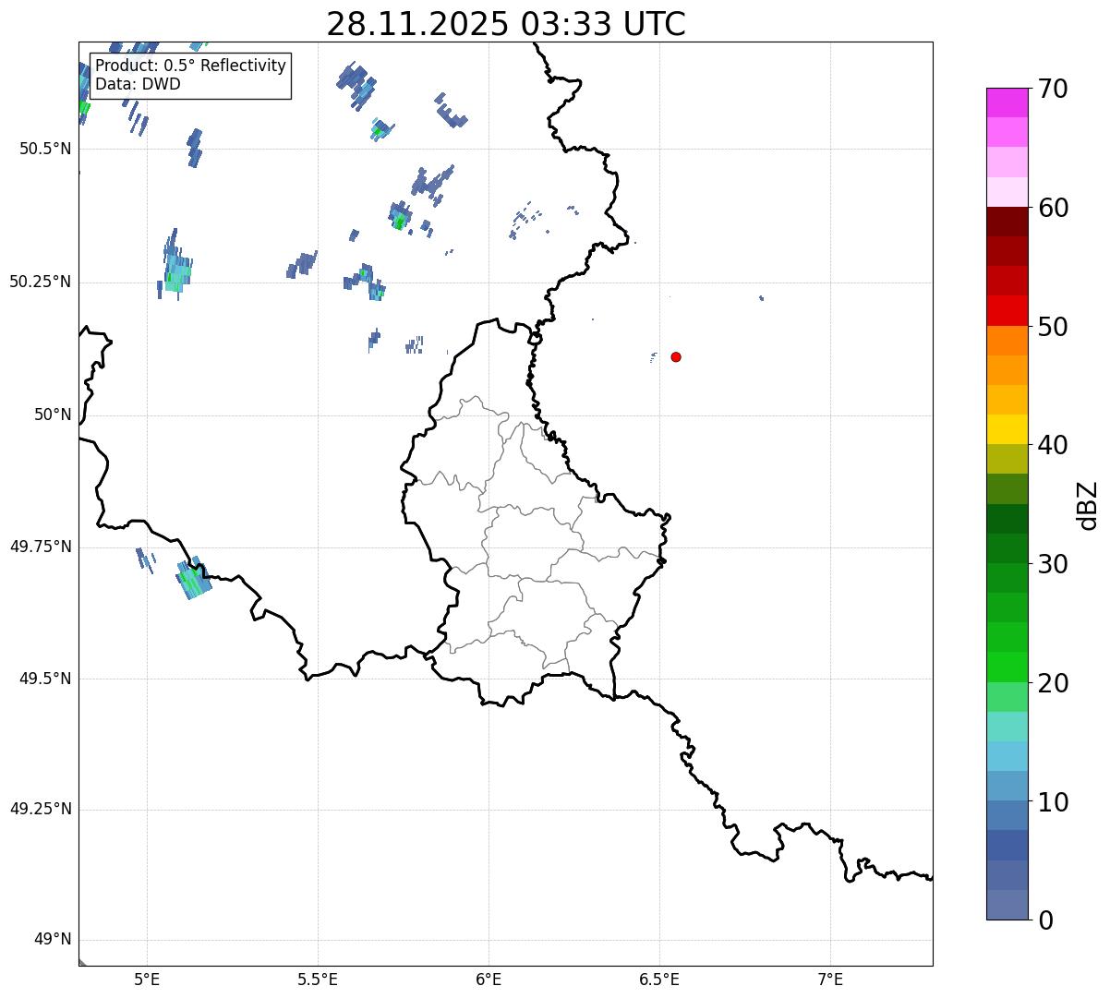This screenshot has height=998, width=1110.
Task: Click the red station marker dot
Action: coord(676,356)
